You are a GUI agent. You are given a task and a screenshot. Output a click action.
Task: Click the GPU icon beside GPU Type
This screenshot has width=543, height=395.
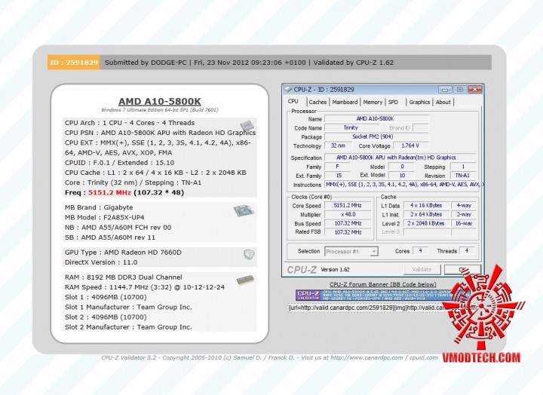(x=249, y=255)
